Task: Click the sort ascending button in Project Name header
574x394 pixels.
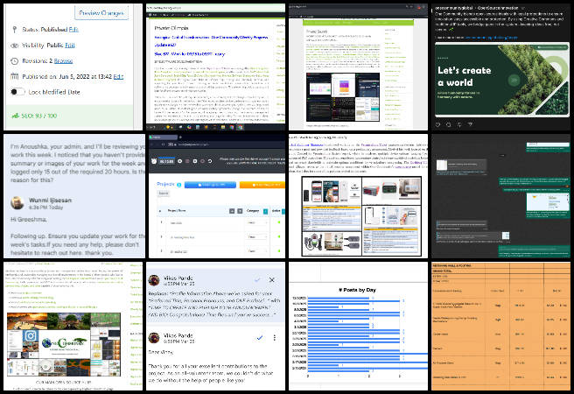Action: (x=232, y=211)
